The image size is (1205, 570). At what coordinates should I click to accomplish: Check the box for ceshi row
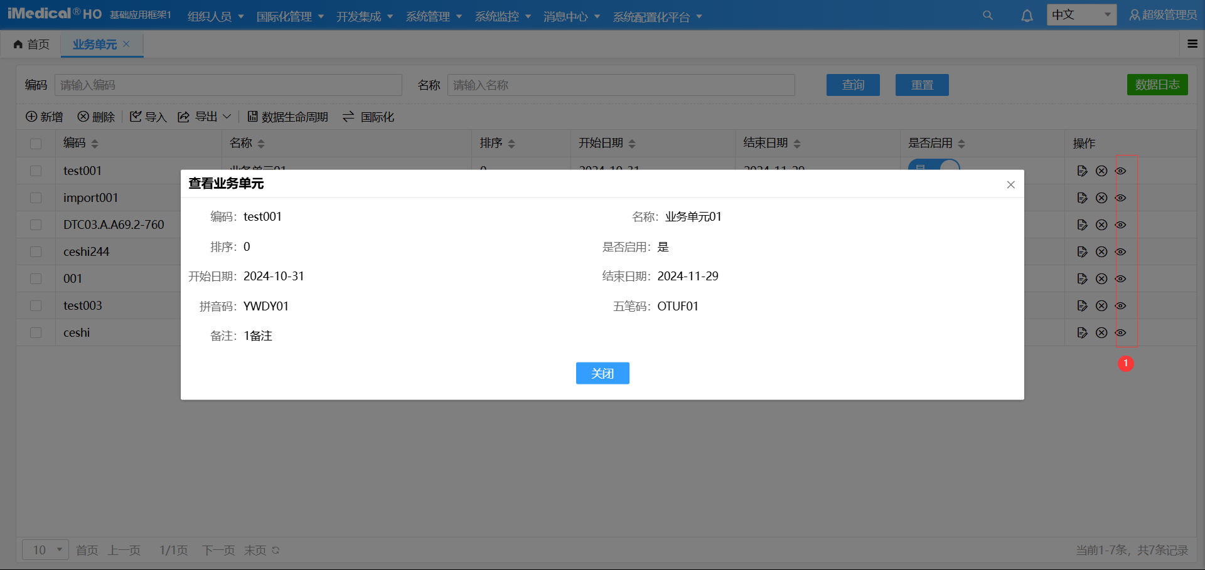[x=36, y=332]
